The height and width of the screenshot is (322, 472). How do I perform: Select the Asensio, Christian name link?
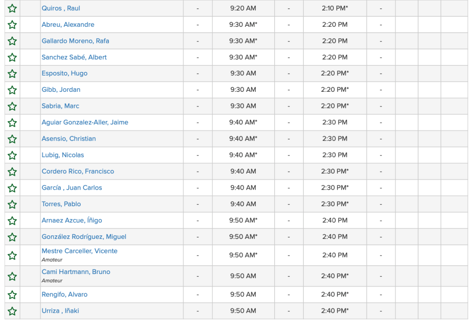point(69,139)
